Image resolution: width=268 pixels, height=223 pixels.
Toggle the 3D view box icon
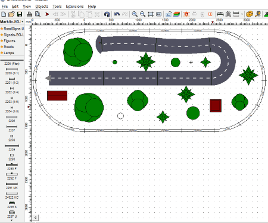(x=250, y=14)
